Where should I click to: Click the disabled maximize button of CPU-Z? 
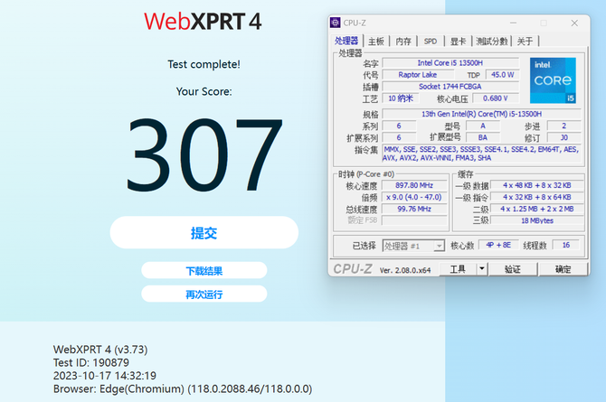pyautogui.click(x=544, y=23)
